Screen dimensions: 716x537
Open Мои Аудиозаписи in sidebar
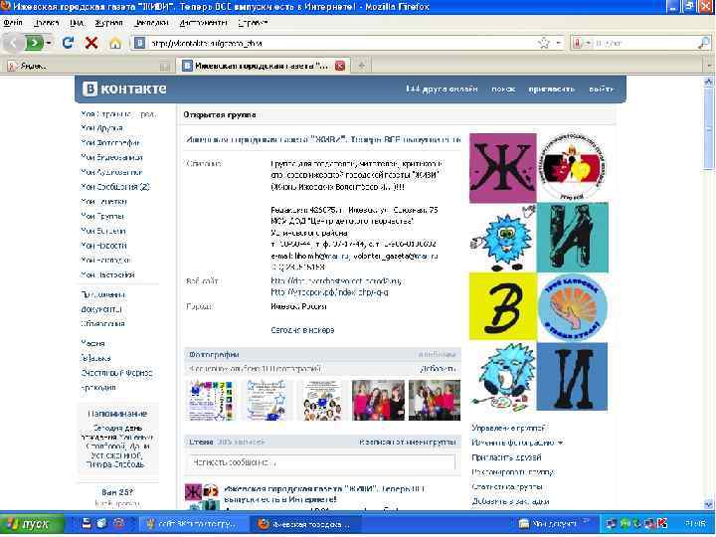111,172
